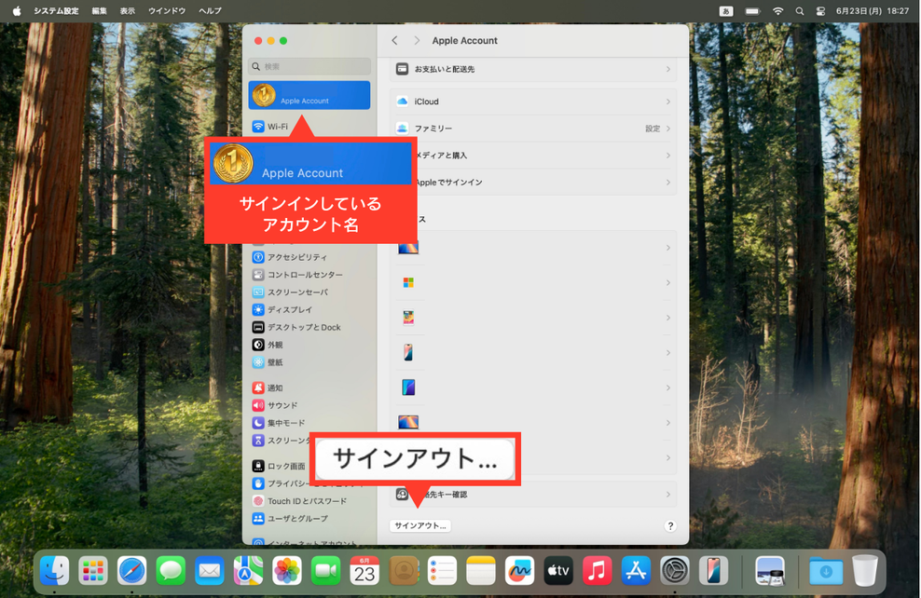Launch FaceTime from the Dock
Viewport: 921px width, 598px height.
point(326,570)
